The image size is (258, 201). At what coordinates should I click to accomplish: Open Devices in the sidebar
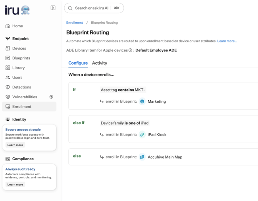(19, 48)
